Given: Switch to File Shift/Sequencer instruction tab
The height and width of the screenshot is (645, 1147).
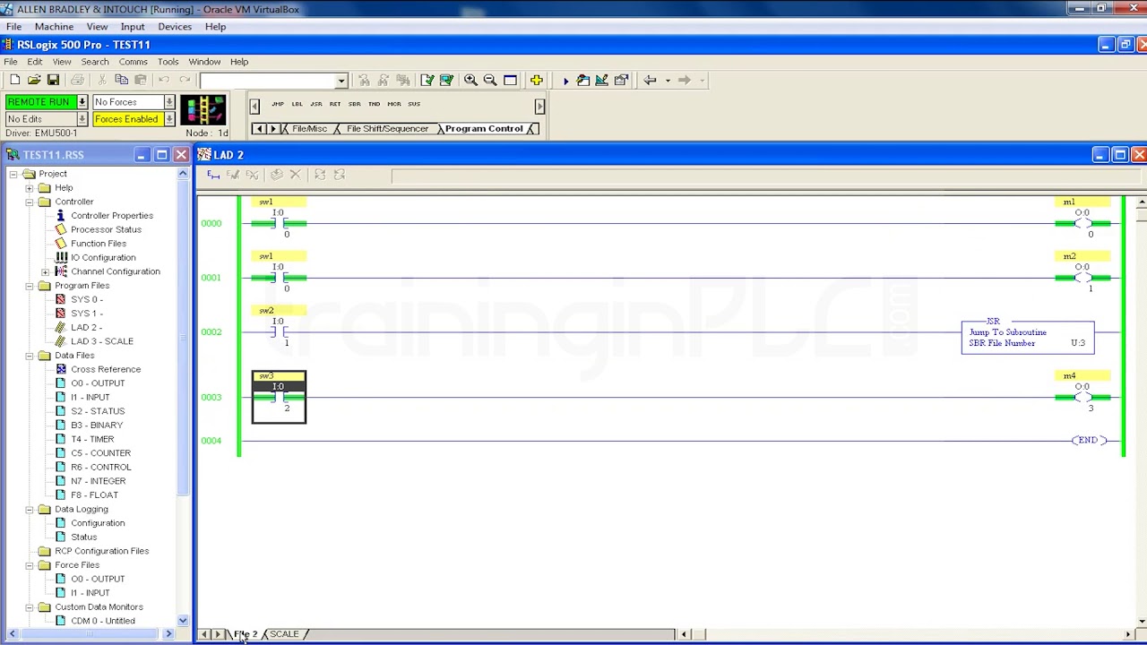Looking at the screenshot, I should pyautogui.click(x=387, y=129).
